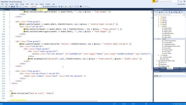Click the yellow notifications flag icon

click(154, 1)
